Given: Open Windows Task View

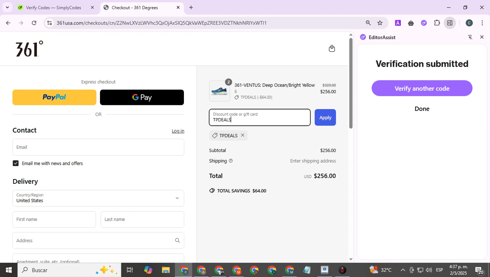Looking at the screenshot, I should pos(130,270).
